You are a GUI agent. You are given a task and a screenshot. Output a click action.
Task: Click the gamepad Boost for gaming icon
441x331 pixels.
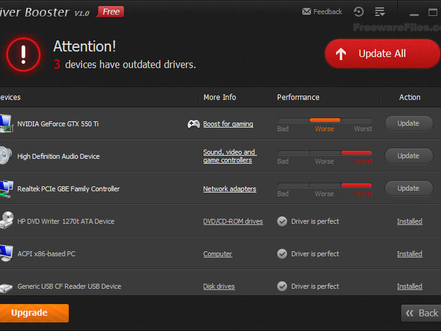click(194, 124)
